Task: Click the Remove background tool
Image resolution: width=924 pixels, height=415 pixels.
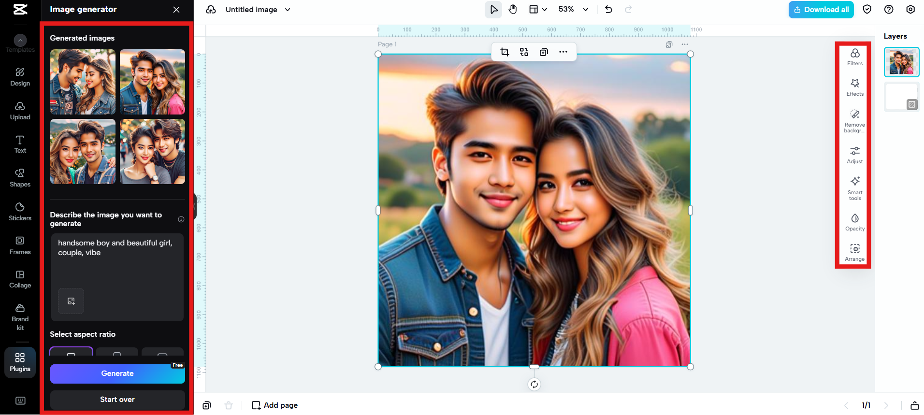Action: [854, 120]
